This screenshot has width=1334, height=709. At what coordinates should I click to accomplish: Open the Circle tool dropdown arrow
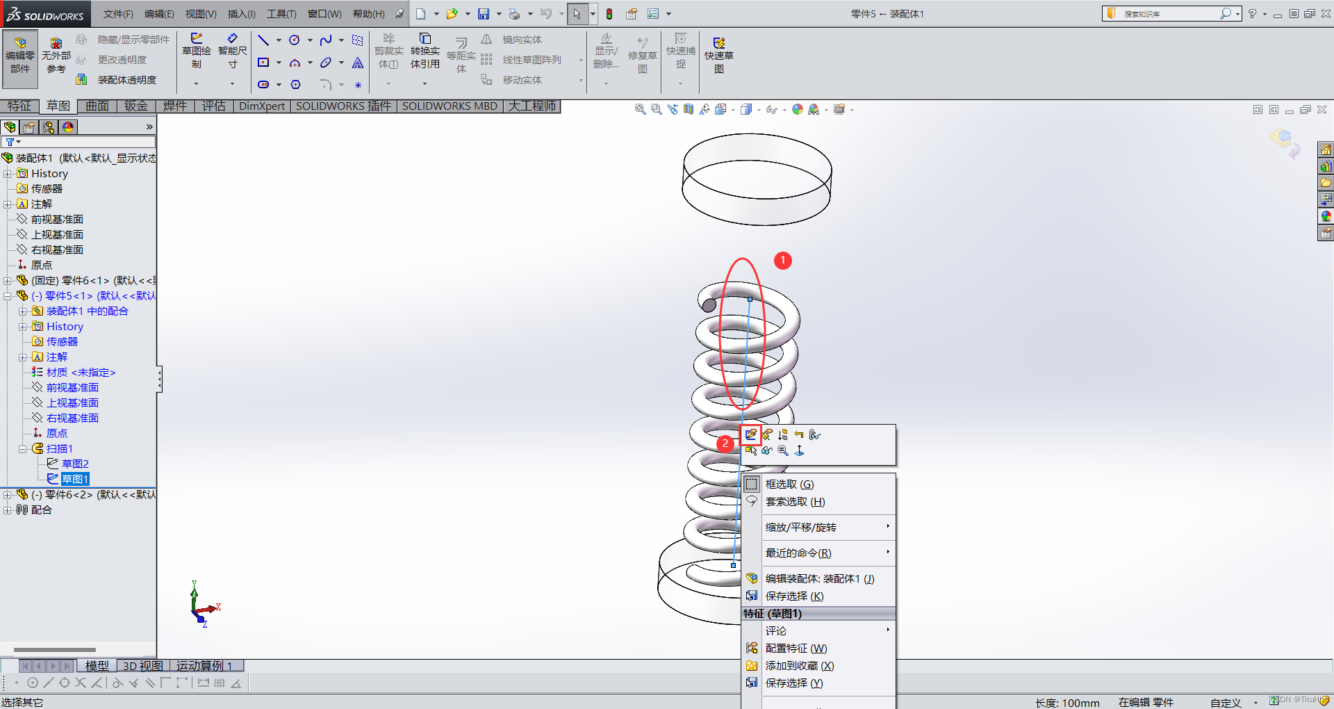point(310,40)
